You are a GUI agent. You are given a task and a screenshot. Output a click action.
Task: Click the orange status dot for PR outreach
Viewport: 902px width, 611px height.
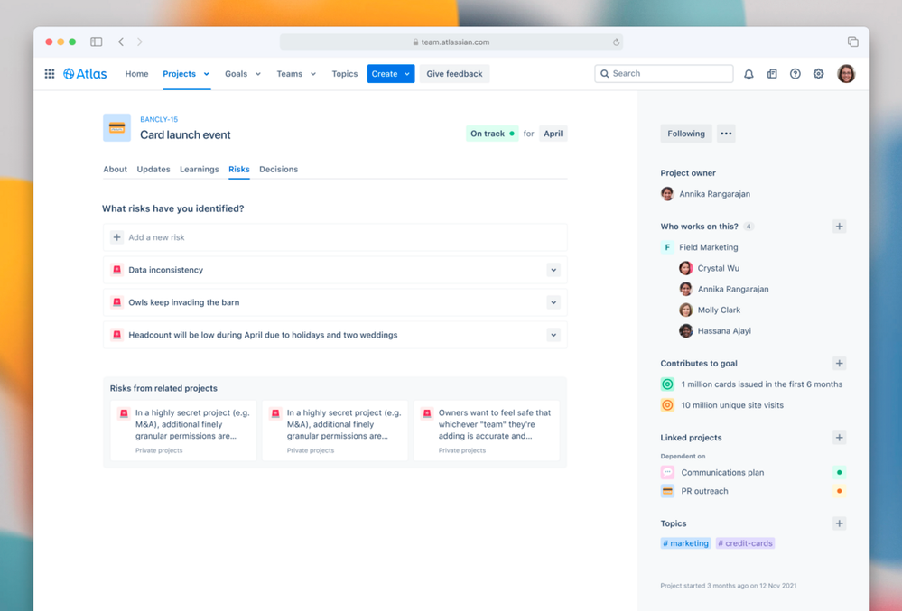click(840, 491)
